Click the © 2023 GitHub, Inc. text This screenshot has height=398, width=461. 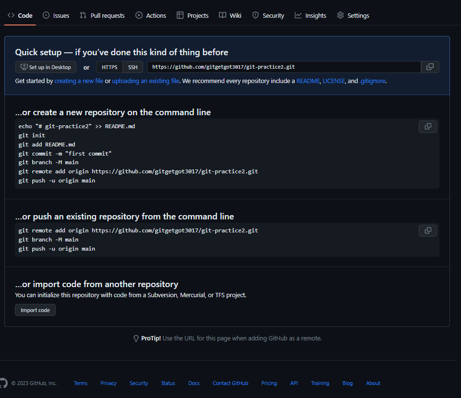34,383
